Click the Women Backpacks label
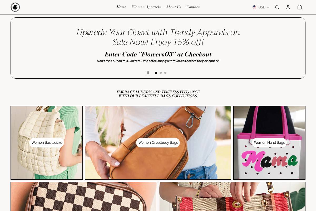 pyautogui.click(x=47, y=143)
